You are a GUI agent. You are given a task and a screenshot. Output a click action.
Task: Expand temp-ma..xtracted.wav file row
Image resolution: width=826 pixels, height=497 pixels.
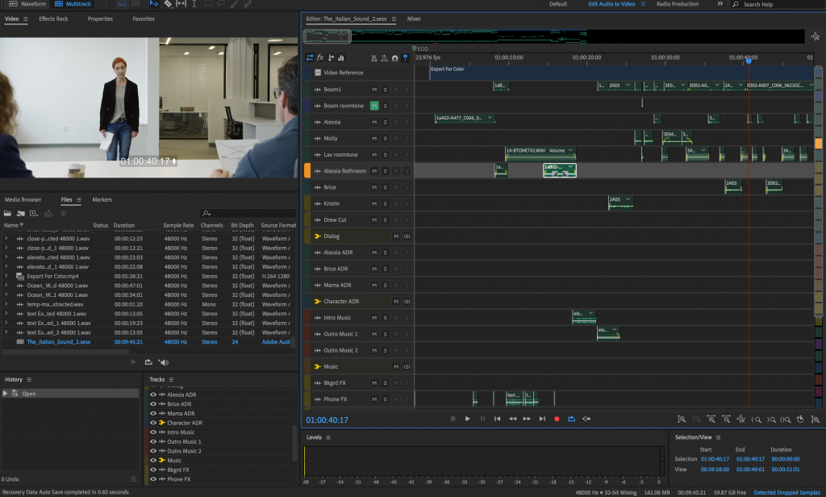(x=6, y=304)
